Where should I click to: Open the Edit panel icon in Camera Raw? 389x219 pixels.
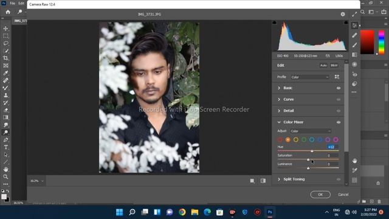(x=354, y=26)
